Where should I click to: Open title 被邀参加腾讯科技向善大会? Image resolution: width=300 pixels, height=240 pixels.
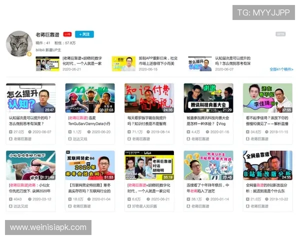pos(208,121)
